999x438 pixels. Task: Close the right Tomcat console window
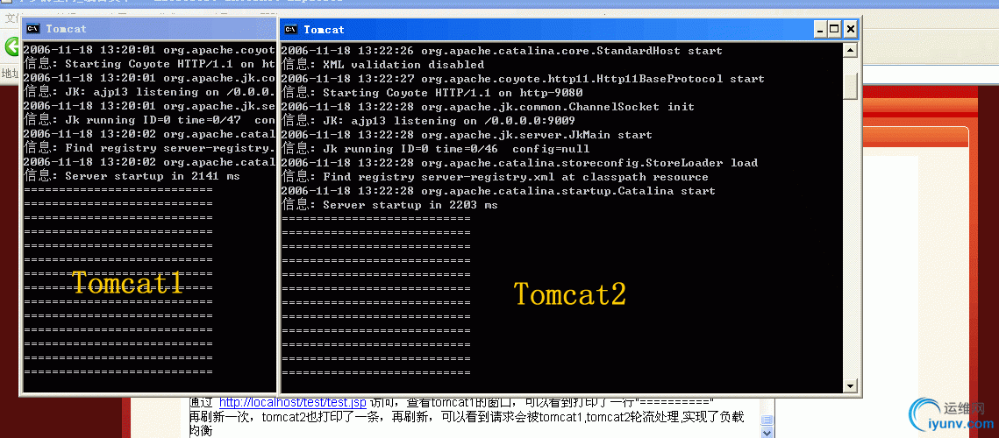(851, 29)
